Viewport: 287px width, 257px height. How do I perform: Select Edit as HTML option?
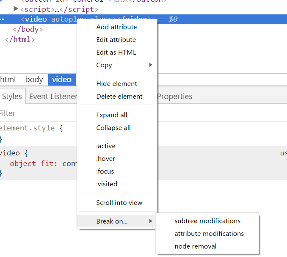pyautogui.click(x=116, y=53)
